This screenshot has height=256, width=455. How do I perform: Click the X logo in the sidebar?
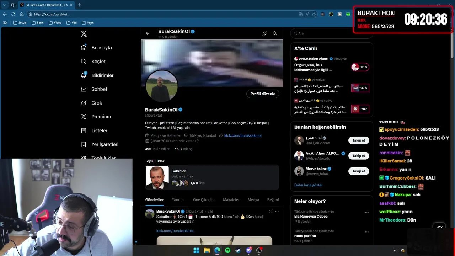[x=84, y=34]
